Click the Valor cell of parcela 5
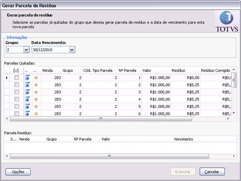Image resolution: width=241 pixels, height=181 pixels. tap(156, 107)
